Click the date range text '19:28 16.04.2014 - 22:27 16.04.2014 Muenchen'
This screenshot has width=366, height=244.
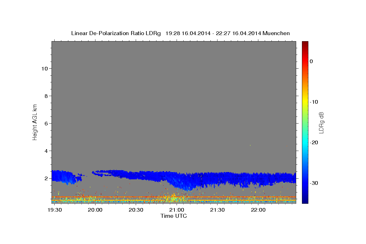click(228, 33)
